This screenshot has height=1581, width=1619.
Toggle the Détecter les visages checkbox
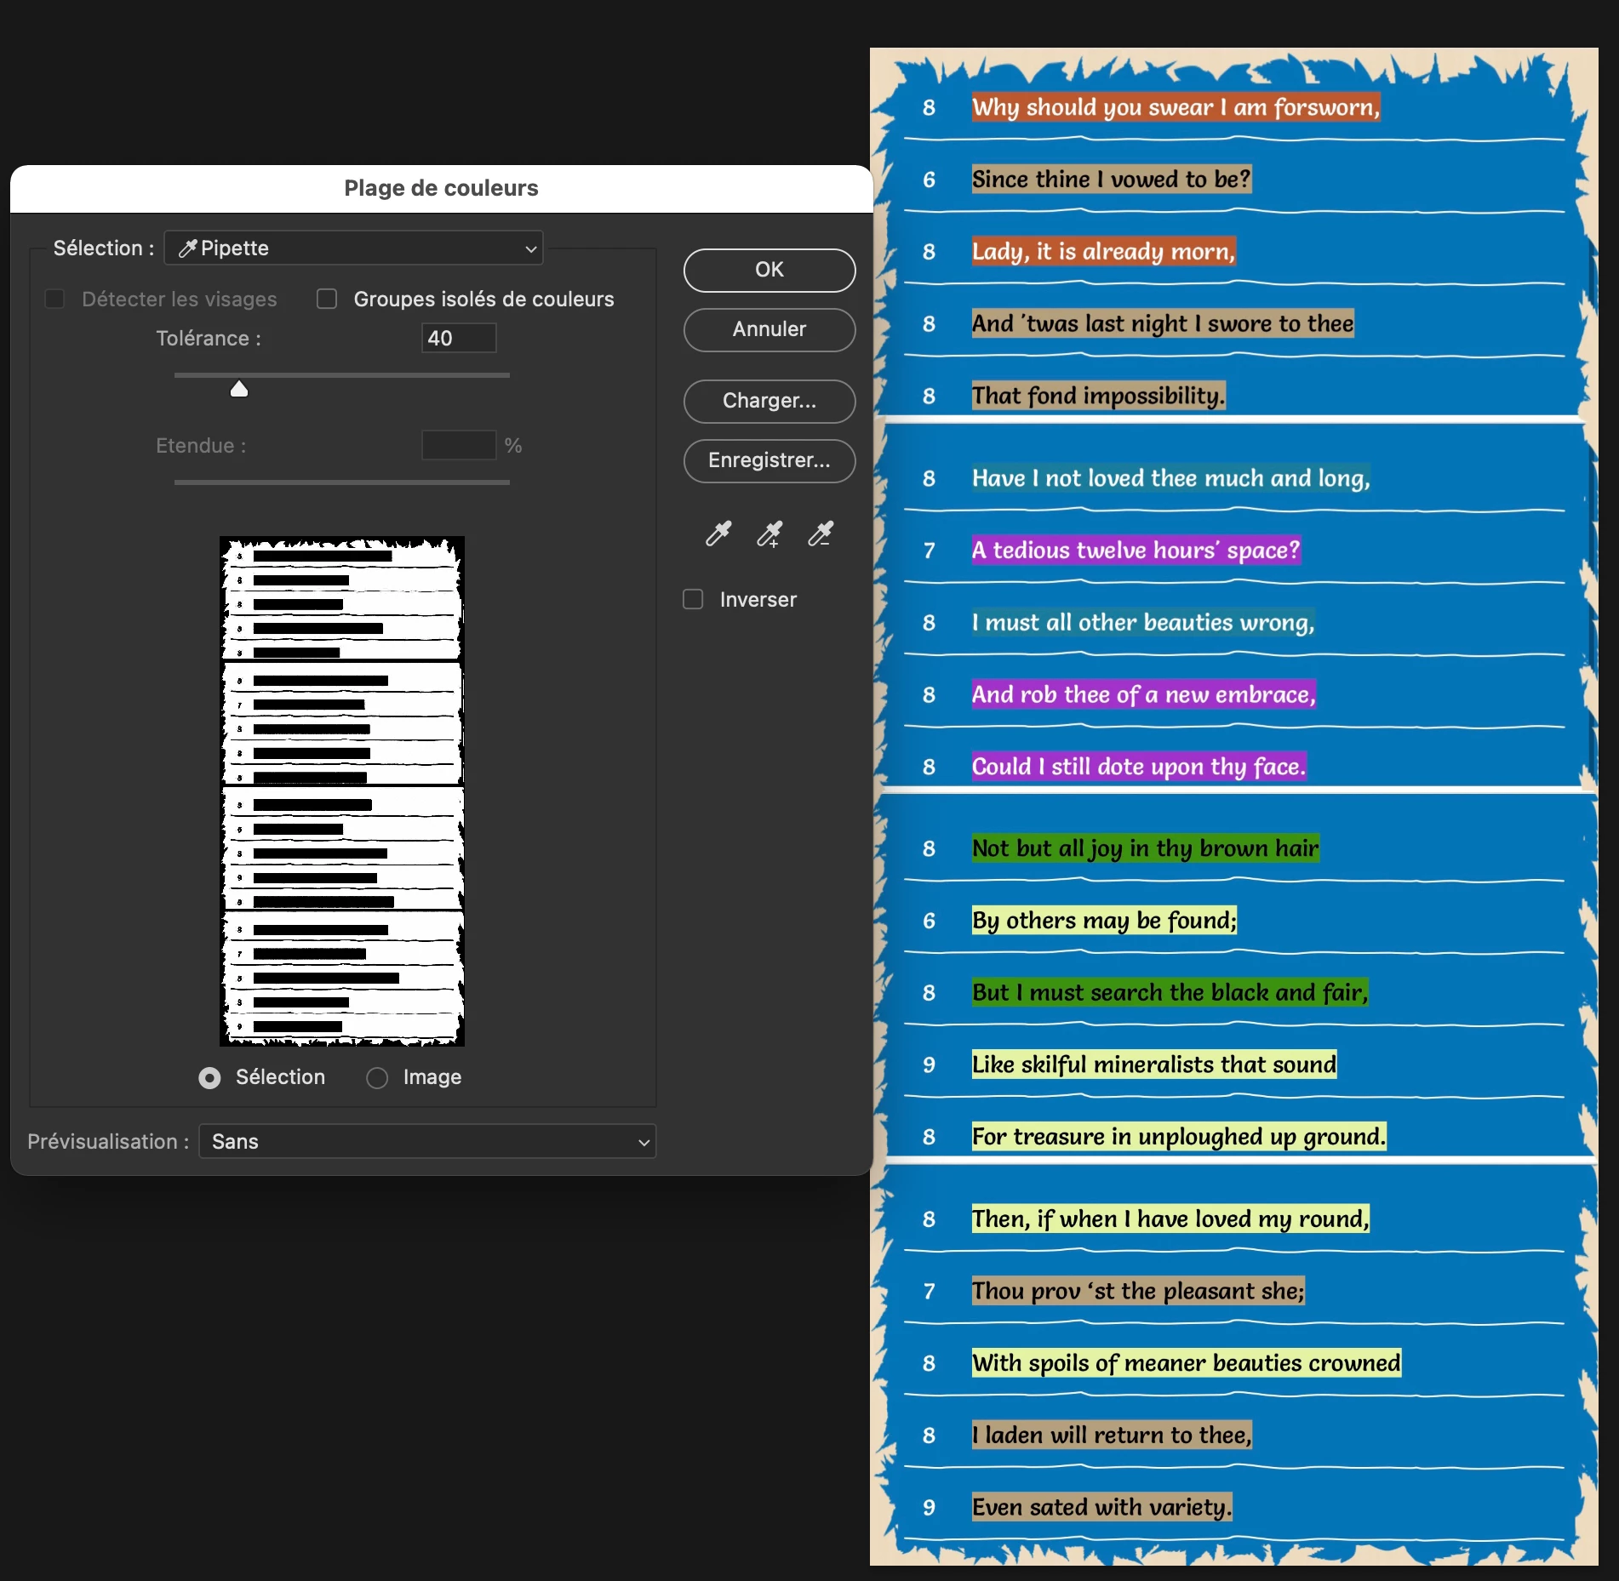tap(54, 299)
